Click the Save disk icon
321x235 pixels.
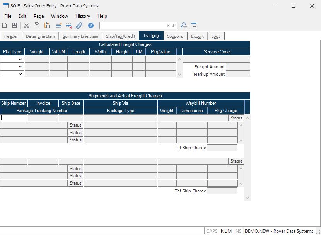15,26
